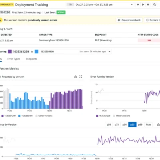This screenshot has width=160, height=160.
Task: Click the yellow warning triangle icon
Action: click(1, 20)
